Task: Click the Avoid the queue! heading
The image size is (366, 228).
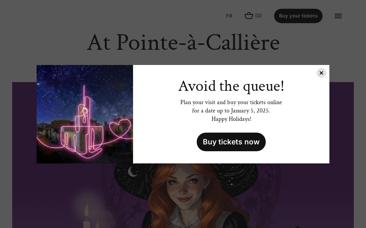Action: click(x=231, y=86)
